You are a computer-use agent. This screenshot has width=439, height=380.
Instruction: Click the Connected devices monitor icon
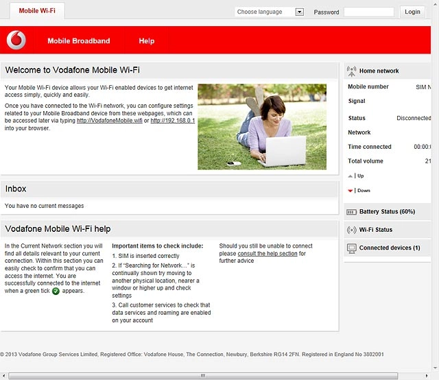[x=351, y=248]
